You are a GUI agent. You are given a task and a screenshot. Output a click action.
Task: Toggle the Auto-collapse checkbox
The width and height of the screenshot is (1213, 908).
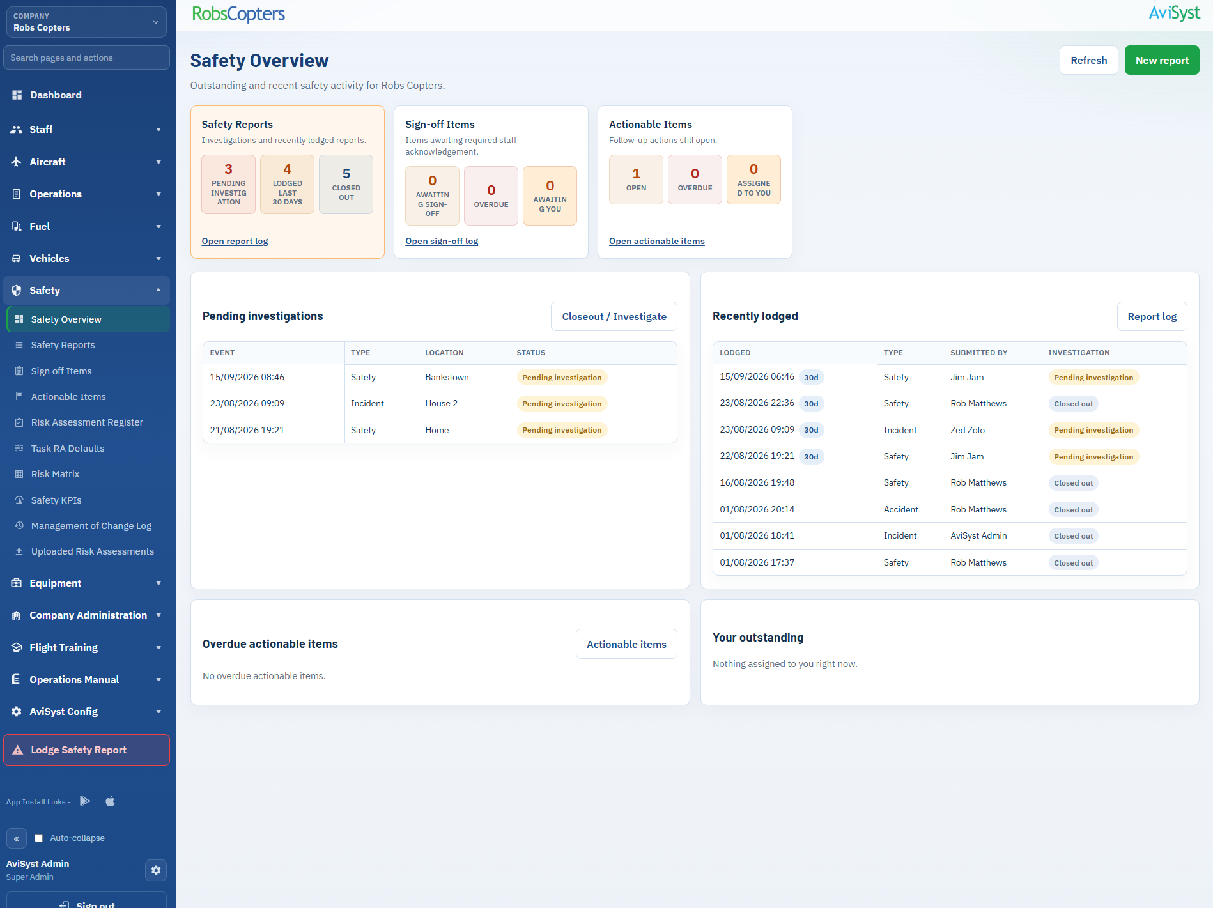(39, 838)
